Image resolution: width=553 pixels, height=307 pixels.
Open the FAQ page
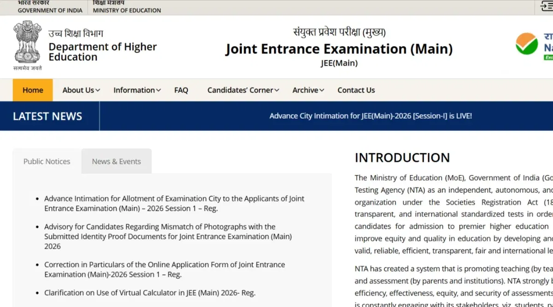181,90
